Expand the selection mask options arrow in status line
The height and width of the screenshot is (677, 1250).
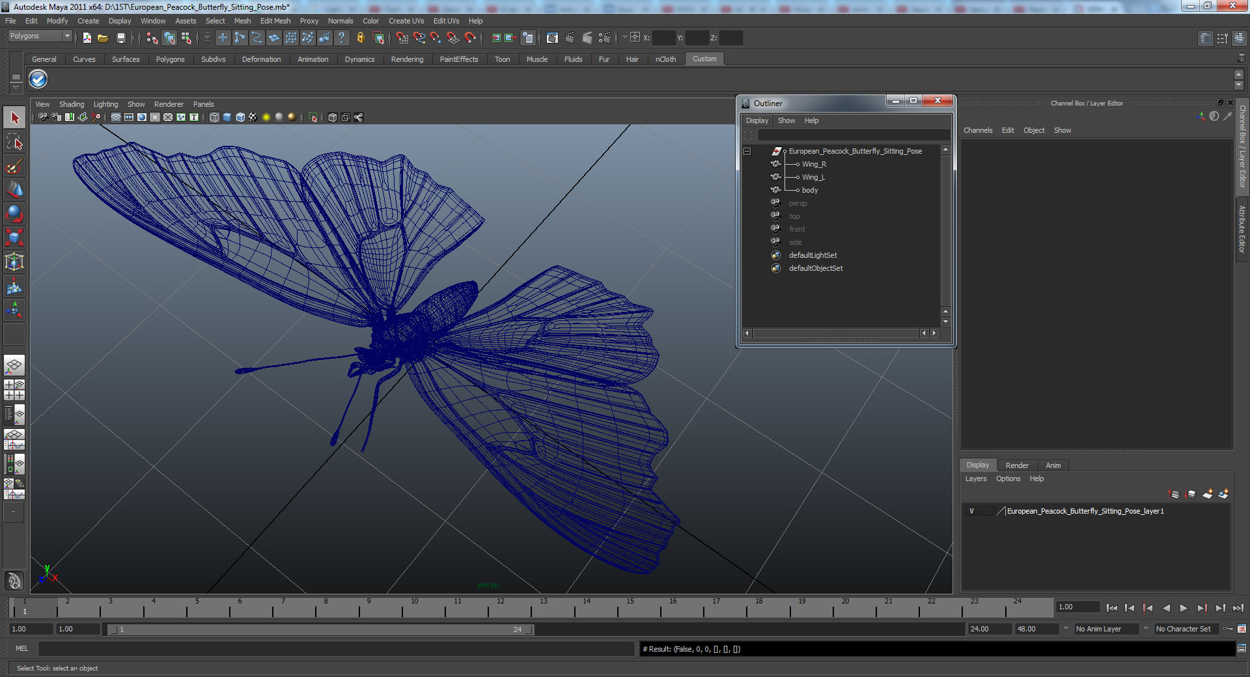(x=207, y=38)
